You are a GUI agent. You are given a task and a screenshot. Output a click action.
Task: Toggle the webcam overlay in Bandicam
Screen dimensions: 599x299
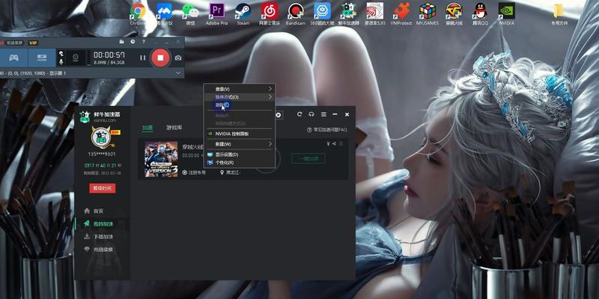(x=76, y=58)
